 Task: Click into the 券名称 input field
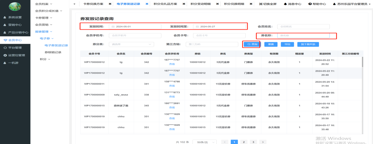[x=303, y=35]
